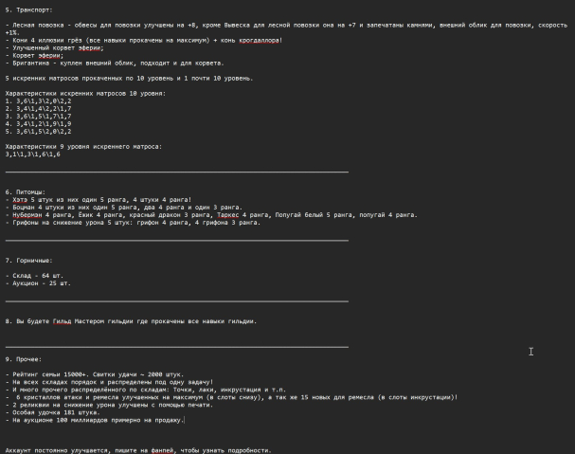Click the 2 реликвии на снижение урона line

pyautogui.click(x=109, y=405)
